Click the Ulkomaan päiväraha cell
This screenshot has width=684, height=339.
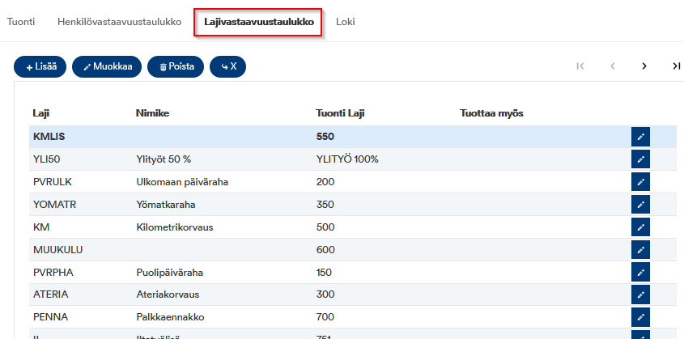click(x=182, y=182)
